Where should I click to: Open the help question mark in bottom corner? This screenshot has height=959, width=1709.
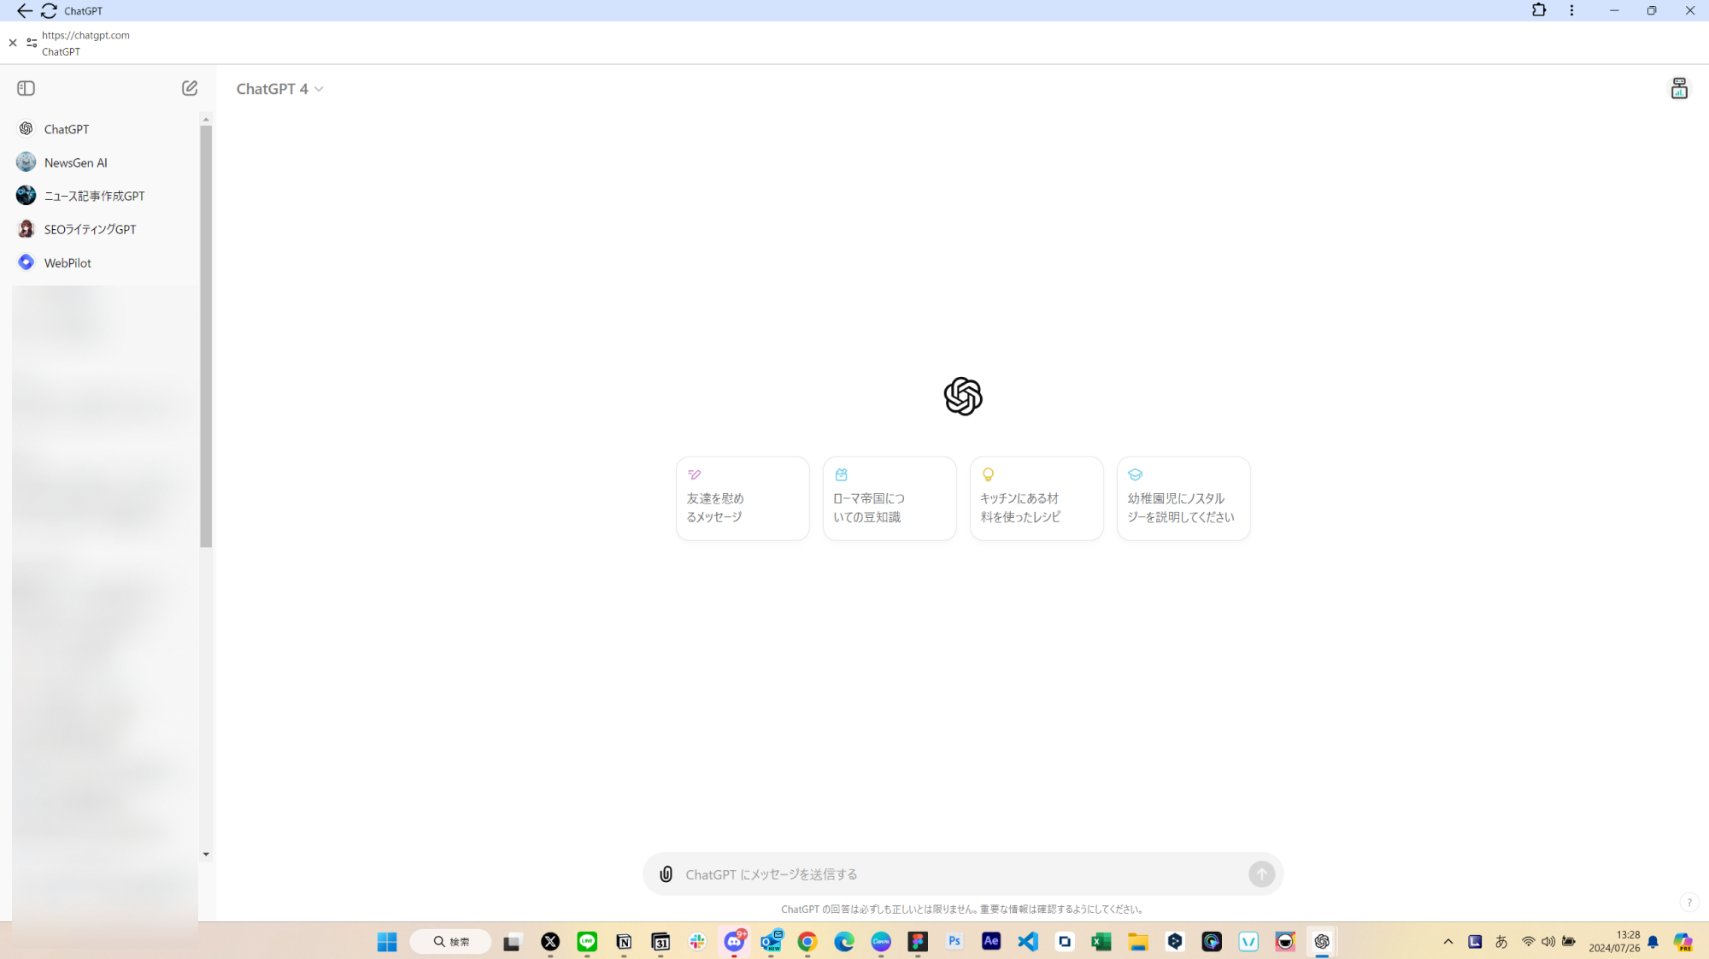pos(1689,902)
